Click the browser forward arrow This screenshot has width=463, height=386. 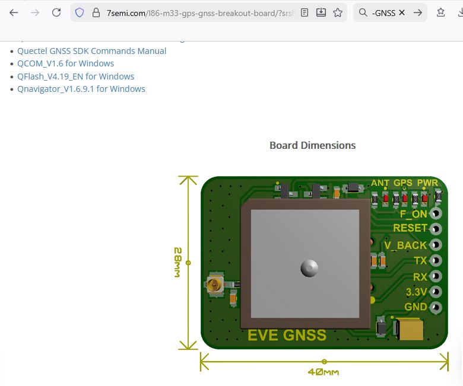35,12
